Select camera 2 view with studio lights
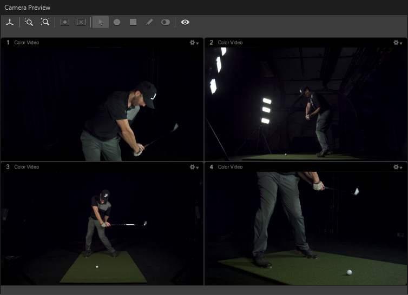The image size is (408, 295). [306, 103]
